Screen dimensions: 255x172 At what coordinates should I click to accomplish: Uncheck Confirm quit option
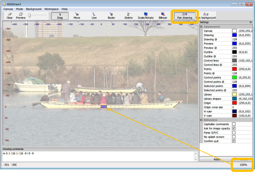click(x=234, y=141)
